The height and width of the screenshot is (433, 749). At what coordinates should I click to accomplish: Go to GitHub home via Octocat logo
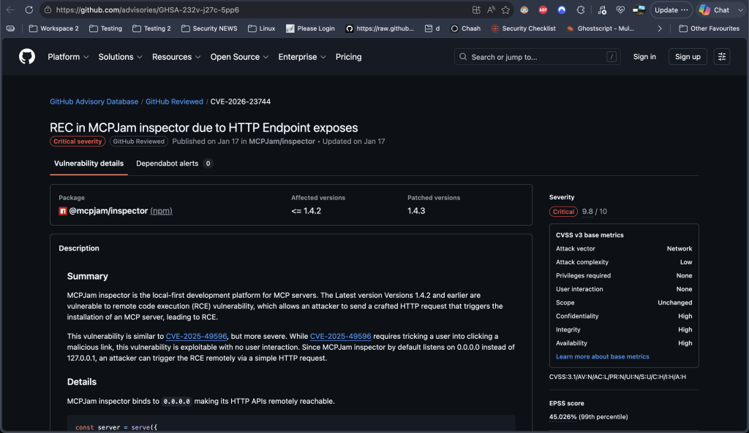[27, 57]
